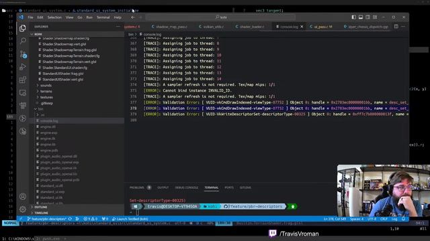Open the customize layout icon
The height and width of the screenshot is (241, 430).
[375, 17]
